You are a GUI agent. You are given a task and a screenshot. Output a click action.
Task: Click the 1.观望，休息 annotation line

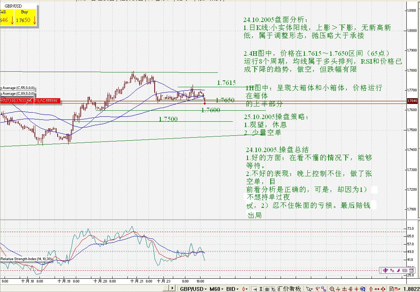coord(265,124)
